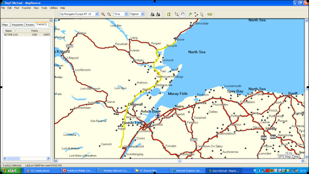Open the Transfer menu
The image size is (309, 174).
pos(26,8)
